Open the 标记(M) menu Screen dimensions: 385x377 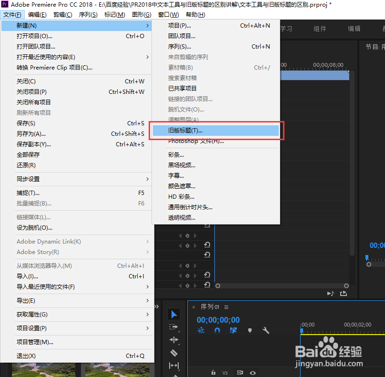[x=114, y=15]
